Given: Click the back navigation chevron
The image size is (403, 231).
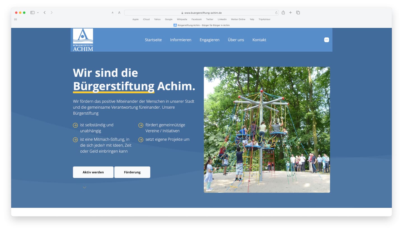Looking at the screenshot, I should 44,12.
